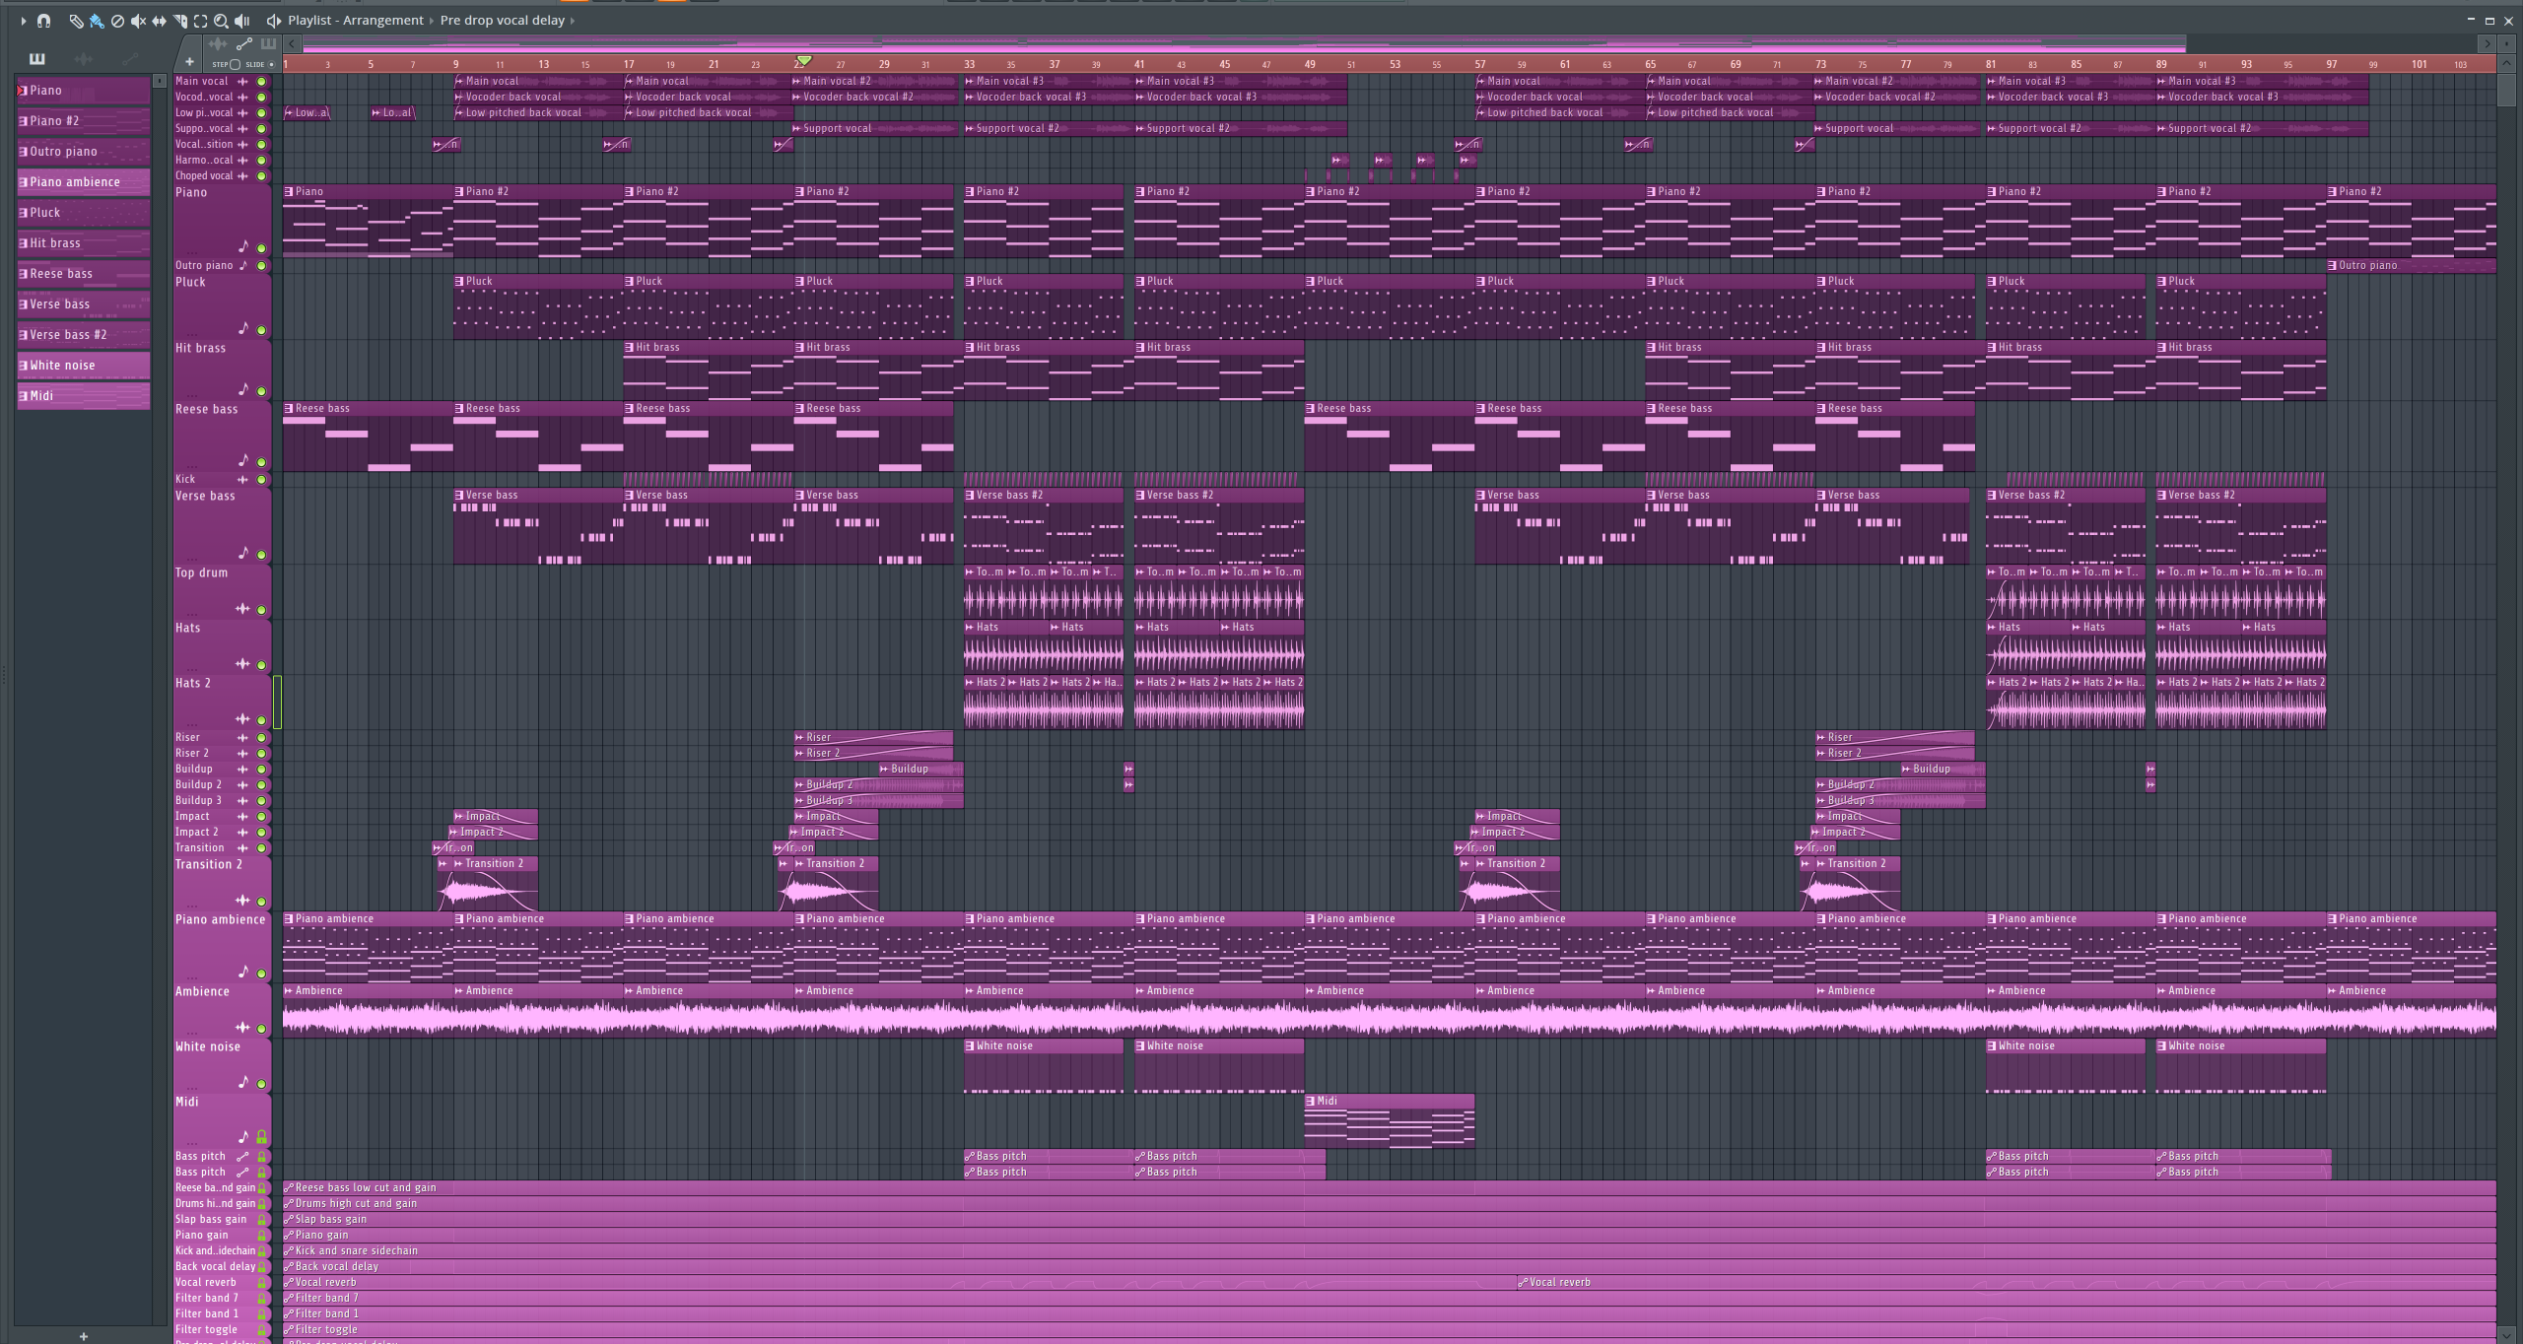Click the horizontal overview scrollbar thumb
2523x1344 pixels.
tap(1244, 44)
